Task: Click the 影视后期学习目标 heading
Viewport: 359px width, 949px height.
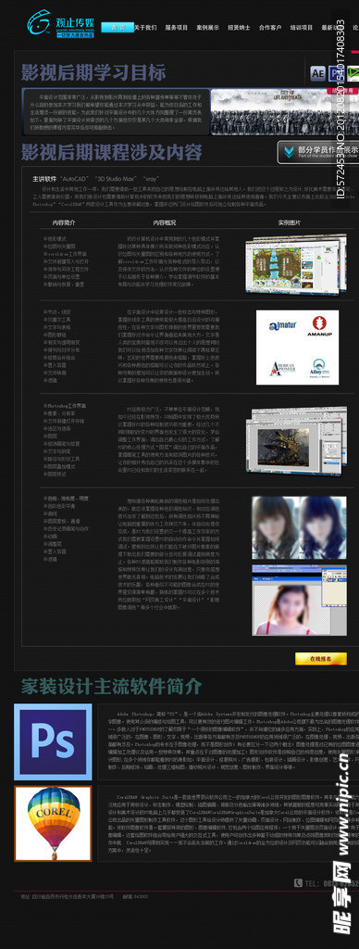Action: [x=93, y=73]
